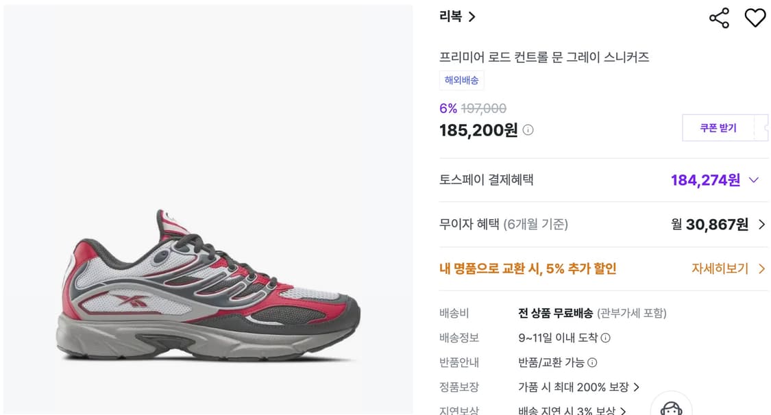
Task: Open the customer service chat bubble
Action: 670,407
